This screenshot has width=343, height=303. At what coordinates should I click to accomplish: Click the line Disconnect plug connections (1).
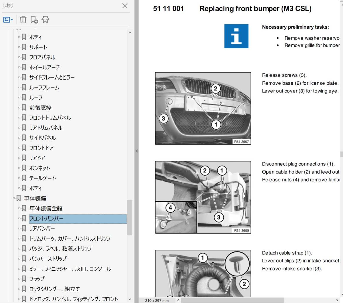[298, 164]
